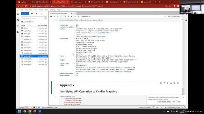Open Windows Start menu
The width and height of the screenshot is (204, 114).
19,111
